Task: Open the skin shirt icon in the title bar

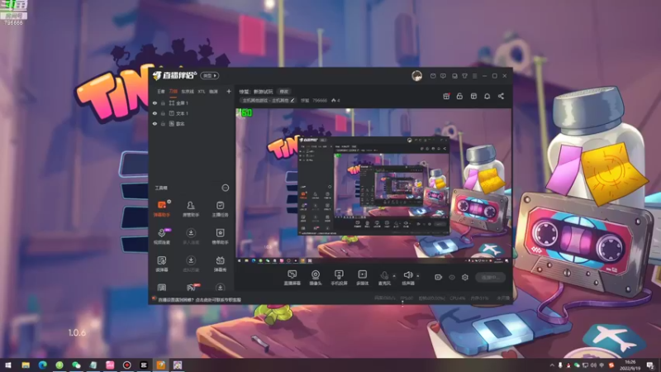Action: click(464, 76)
